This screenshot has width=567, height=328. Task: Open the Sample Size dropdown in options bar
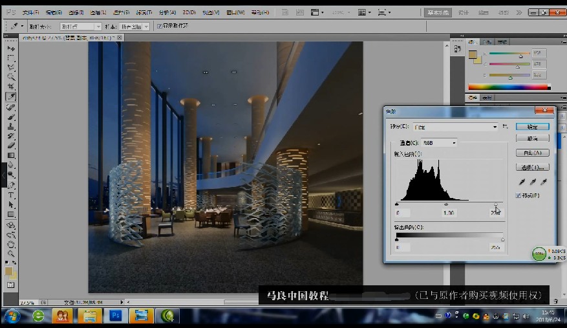81,27
